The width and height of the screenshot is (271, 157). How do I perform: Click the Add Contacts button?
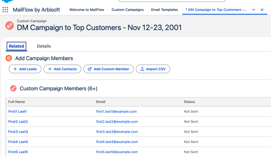(62, 69)
